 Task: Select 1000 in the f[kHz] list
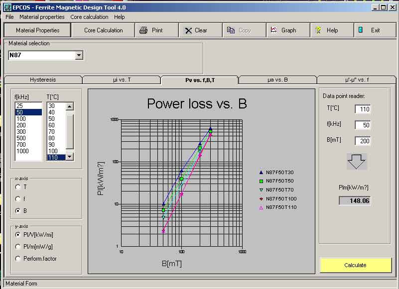[28, 151]
